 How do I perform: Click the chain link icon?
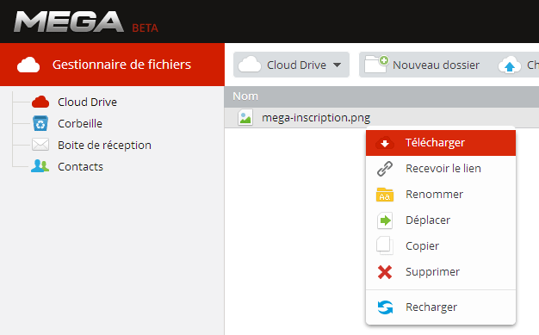(385, 169)
